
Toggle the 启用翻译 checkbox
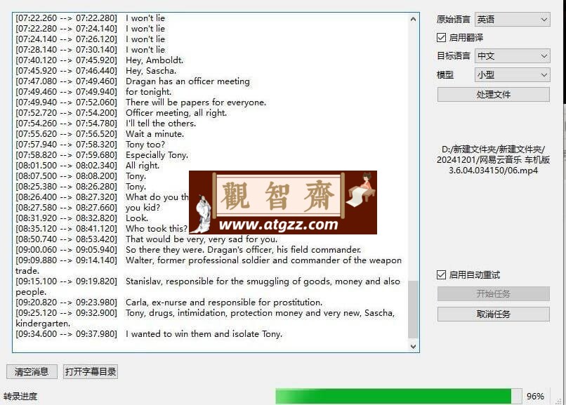click(x=441, y=37)
